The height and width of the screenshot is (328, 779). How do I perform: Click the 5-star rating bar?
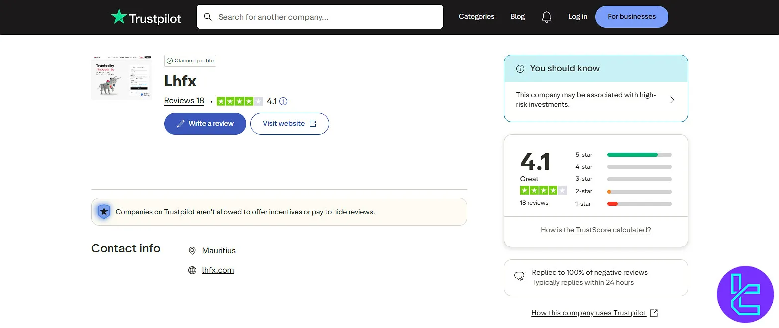tap(639, 155)
